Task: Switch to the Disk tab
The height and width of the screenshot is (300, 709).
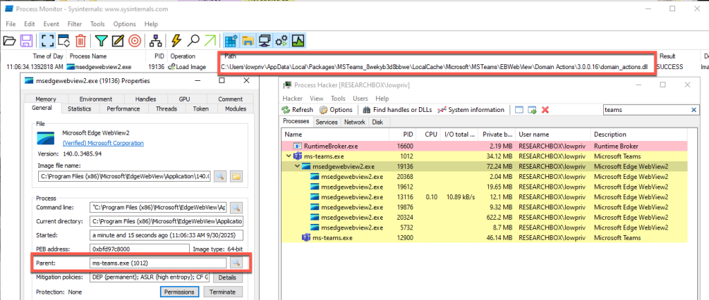Action: [377, 122]
